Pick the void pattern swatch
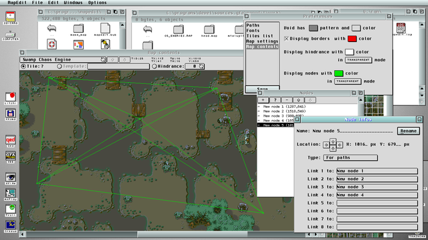This screenshot has height=240, width=428. coord(314,28)
